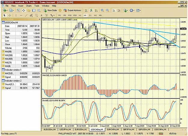Switch timeframe to D1
Screen dimensions: 188x136
[90, 15]
